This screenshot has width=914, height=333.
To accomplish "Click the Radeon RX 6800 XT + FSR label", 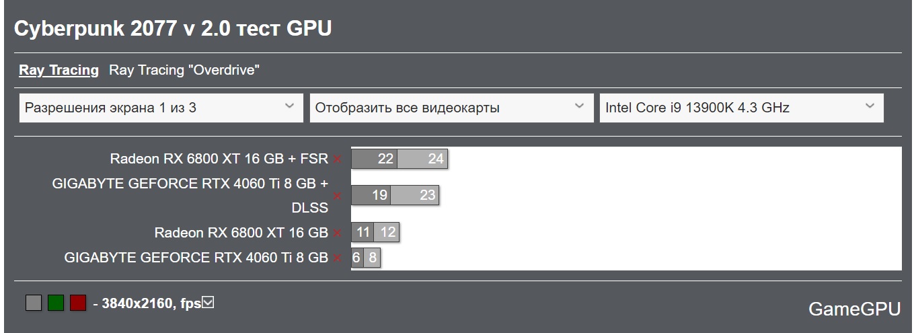I will pos(219,159).
